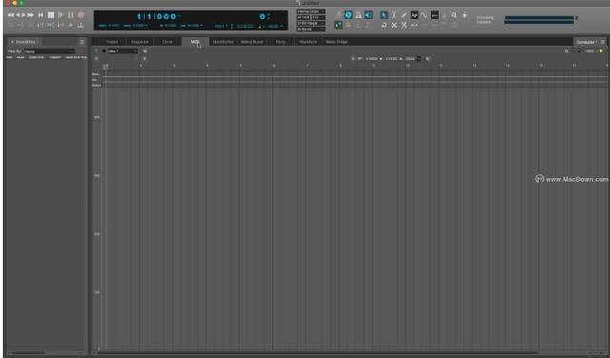Click the yellow dot in MIDI editor corner
This screenshot has width=610, height=358.
(601, 51)
